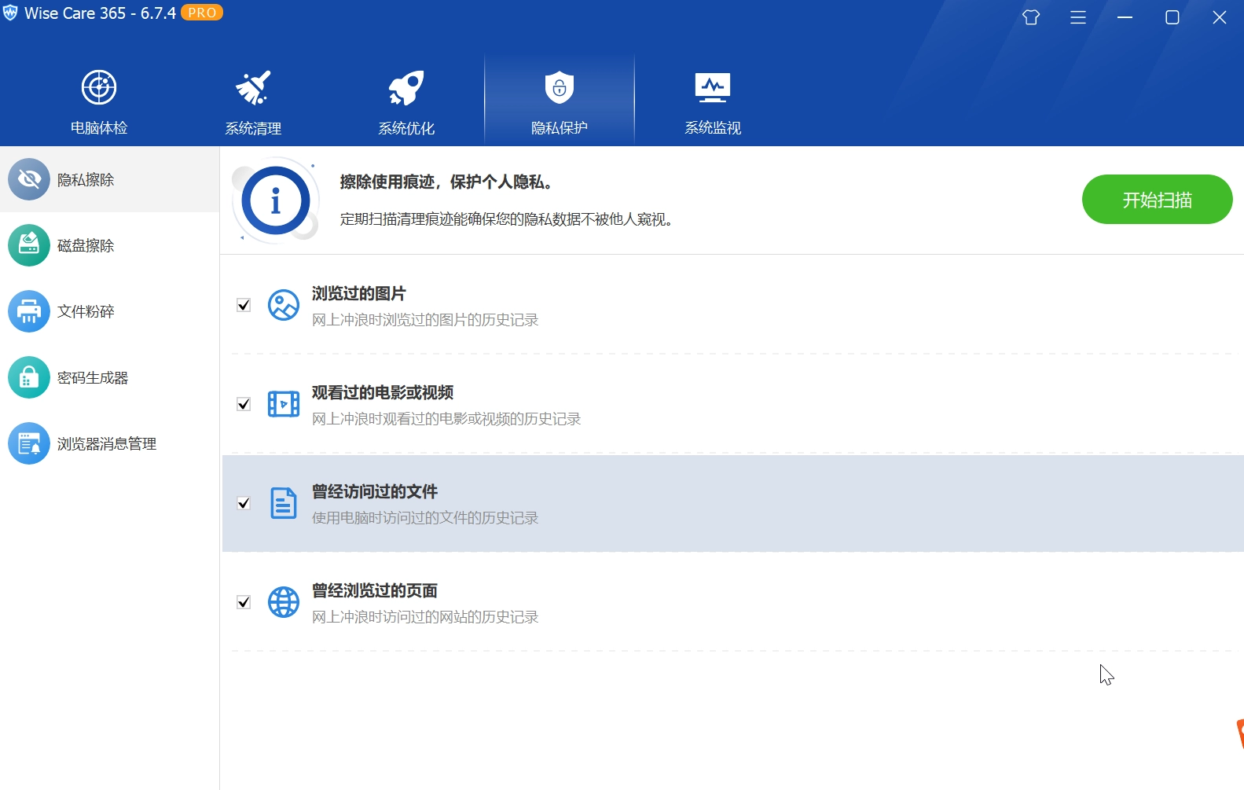This screenshot has width=1244, height=790.
Task: Uncheck the 曾经访问过的文件 checkbox
Action: click(x=244, y=503)
